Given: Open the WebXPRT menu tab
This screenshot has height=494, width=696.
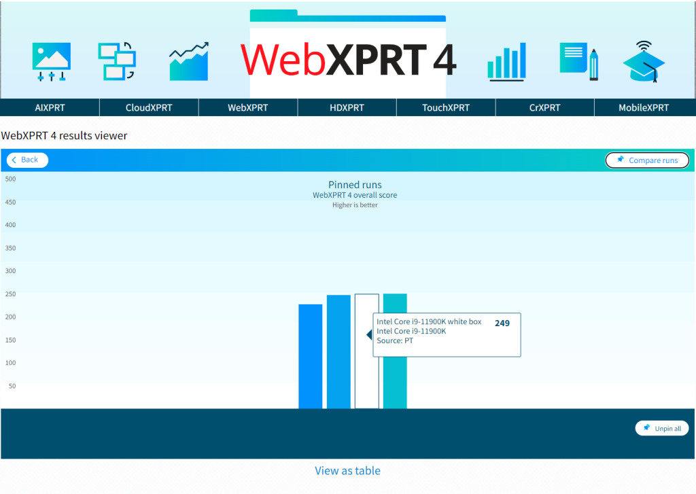Looking at the screenshot, I should coord(247,107).
